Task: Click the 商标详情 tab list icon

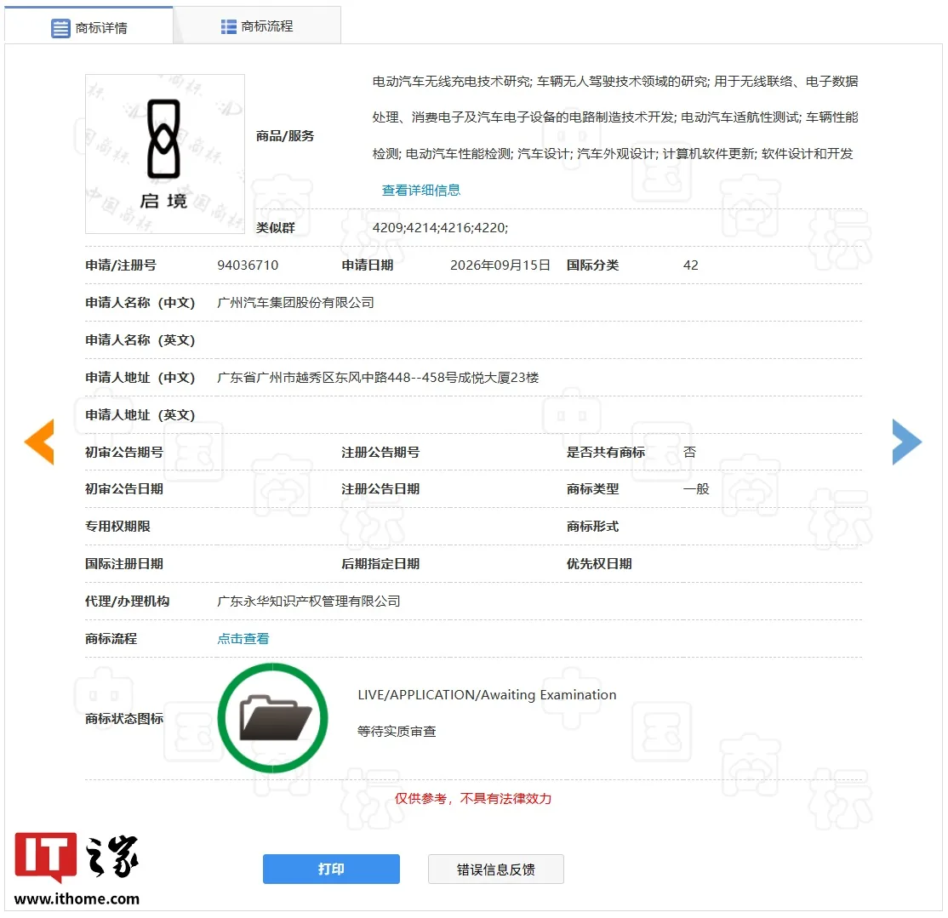Action: click(x=60, y=28)
